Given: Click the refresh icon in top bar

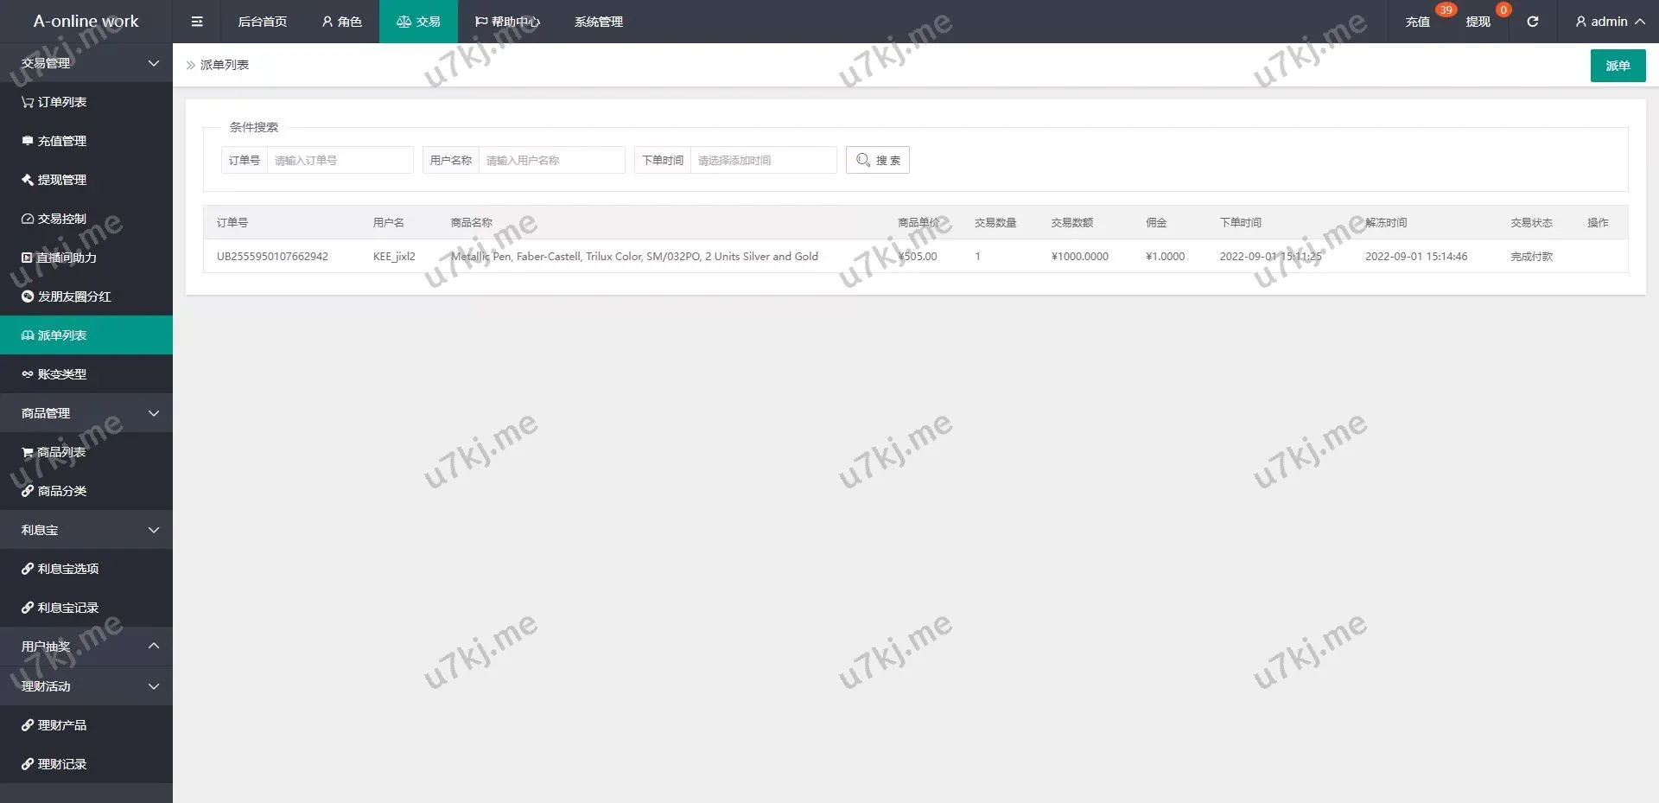Looking at the screenshot, I should click(x=1532, y=22).
